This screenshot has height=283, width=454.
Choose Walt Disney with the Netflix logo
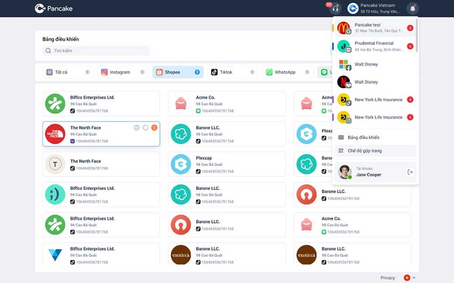pyautogui.click(x=375, y=82)
